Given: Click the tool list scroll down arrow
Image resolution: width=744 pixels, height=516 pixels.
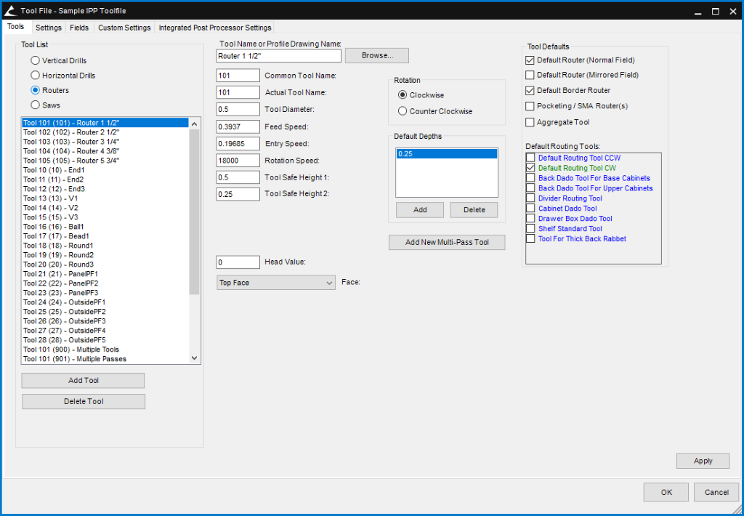Looking at the screenshot, I should click(194, 358).
